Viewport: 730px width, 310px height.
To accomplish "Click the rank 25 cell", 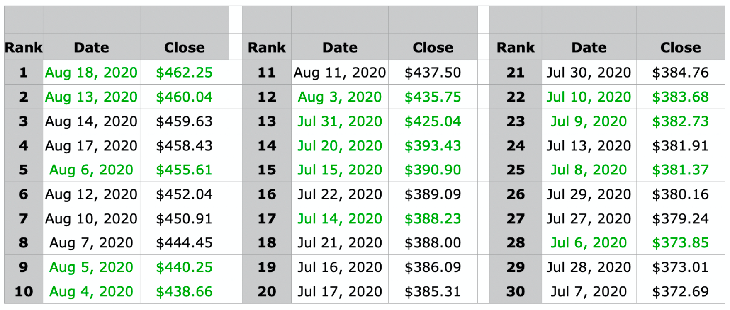I will tap(516, 170).
